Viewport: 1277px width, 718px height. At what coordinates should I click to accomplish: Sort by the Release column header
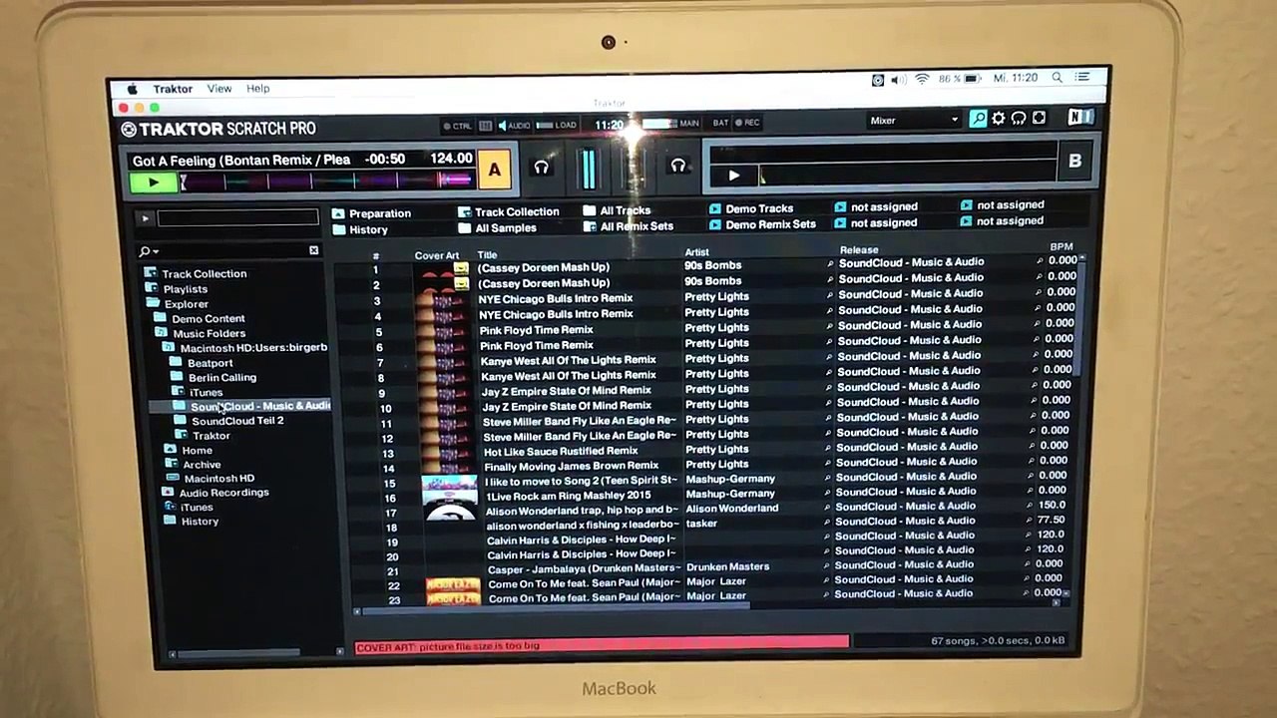tap(859, 249)
